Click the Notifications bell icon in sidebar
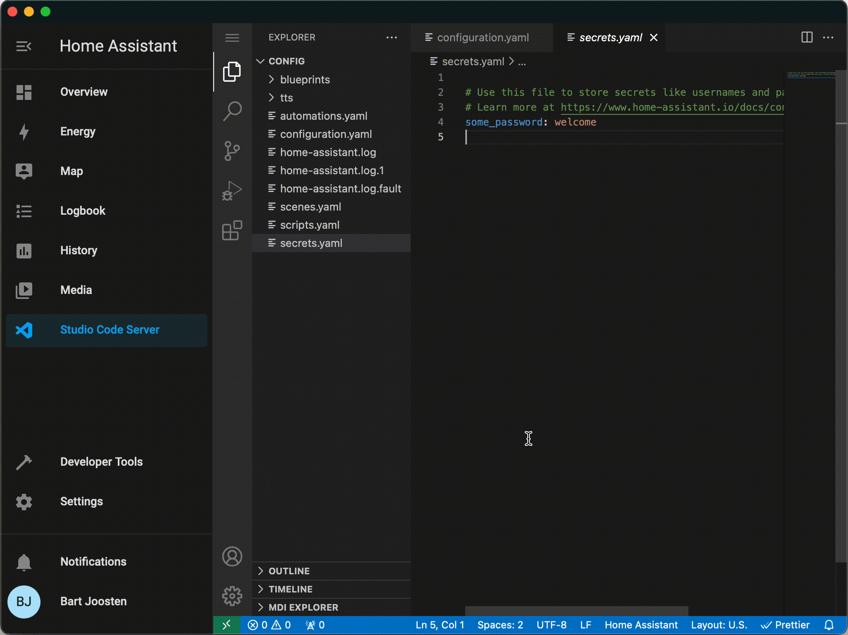Screen dimensions: 848x635 pos(24,562)
